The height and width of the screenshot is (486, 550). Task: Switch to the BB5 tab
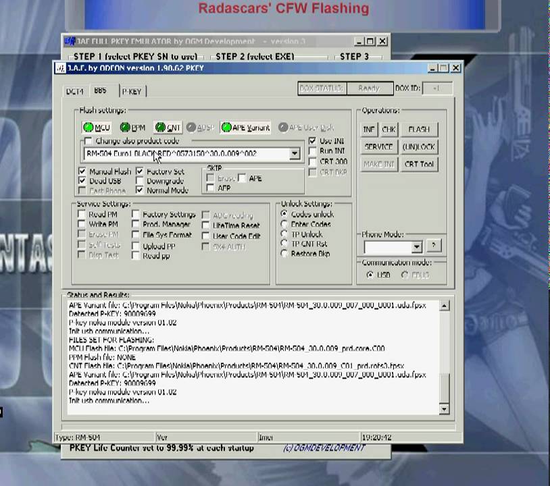click(100, 90)
